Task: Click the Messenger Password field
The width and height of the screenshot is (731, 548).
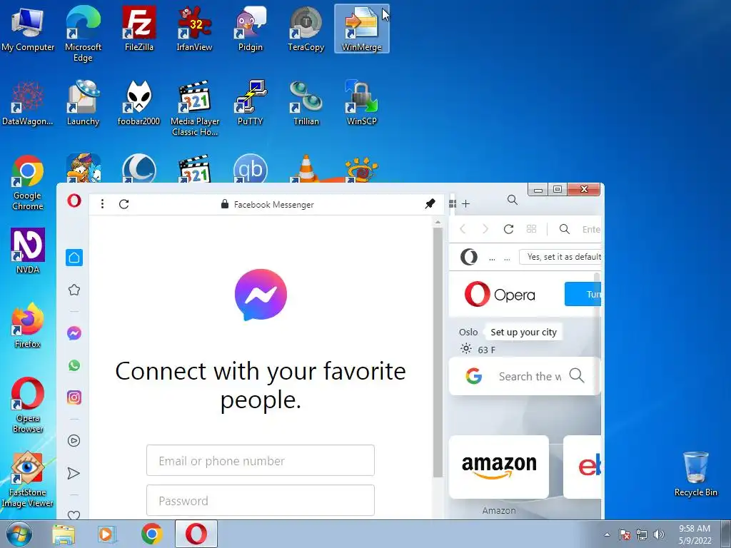Action: pos(260,500)
